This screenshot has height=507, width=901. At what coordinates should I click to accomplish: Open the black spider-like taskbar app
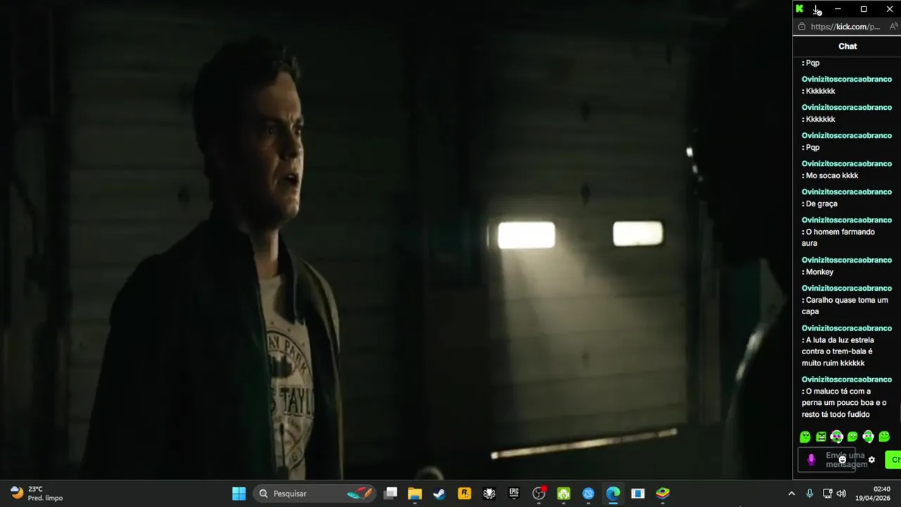pos(489,494)
